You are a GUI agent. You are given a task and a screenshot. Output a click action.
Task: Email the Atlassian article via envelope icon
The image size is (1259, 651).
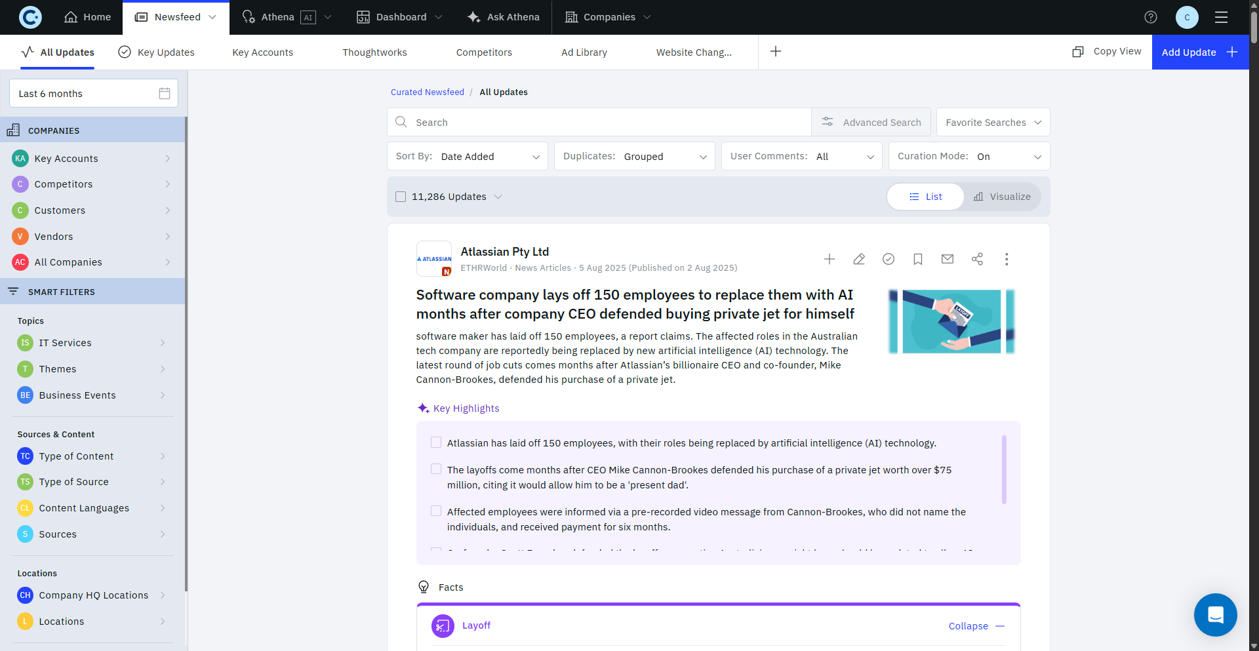pos(948,259)
